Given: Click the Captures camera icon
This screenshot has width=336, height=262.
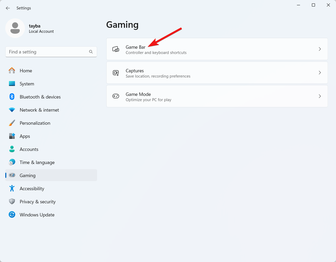Looking at the screenshot, I should [116, 73].
